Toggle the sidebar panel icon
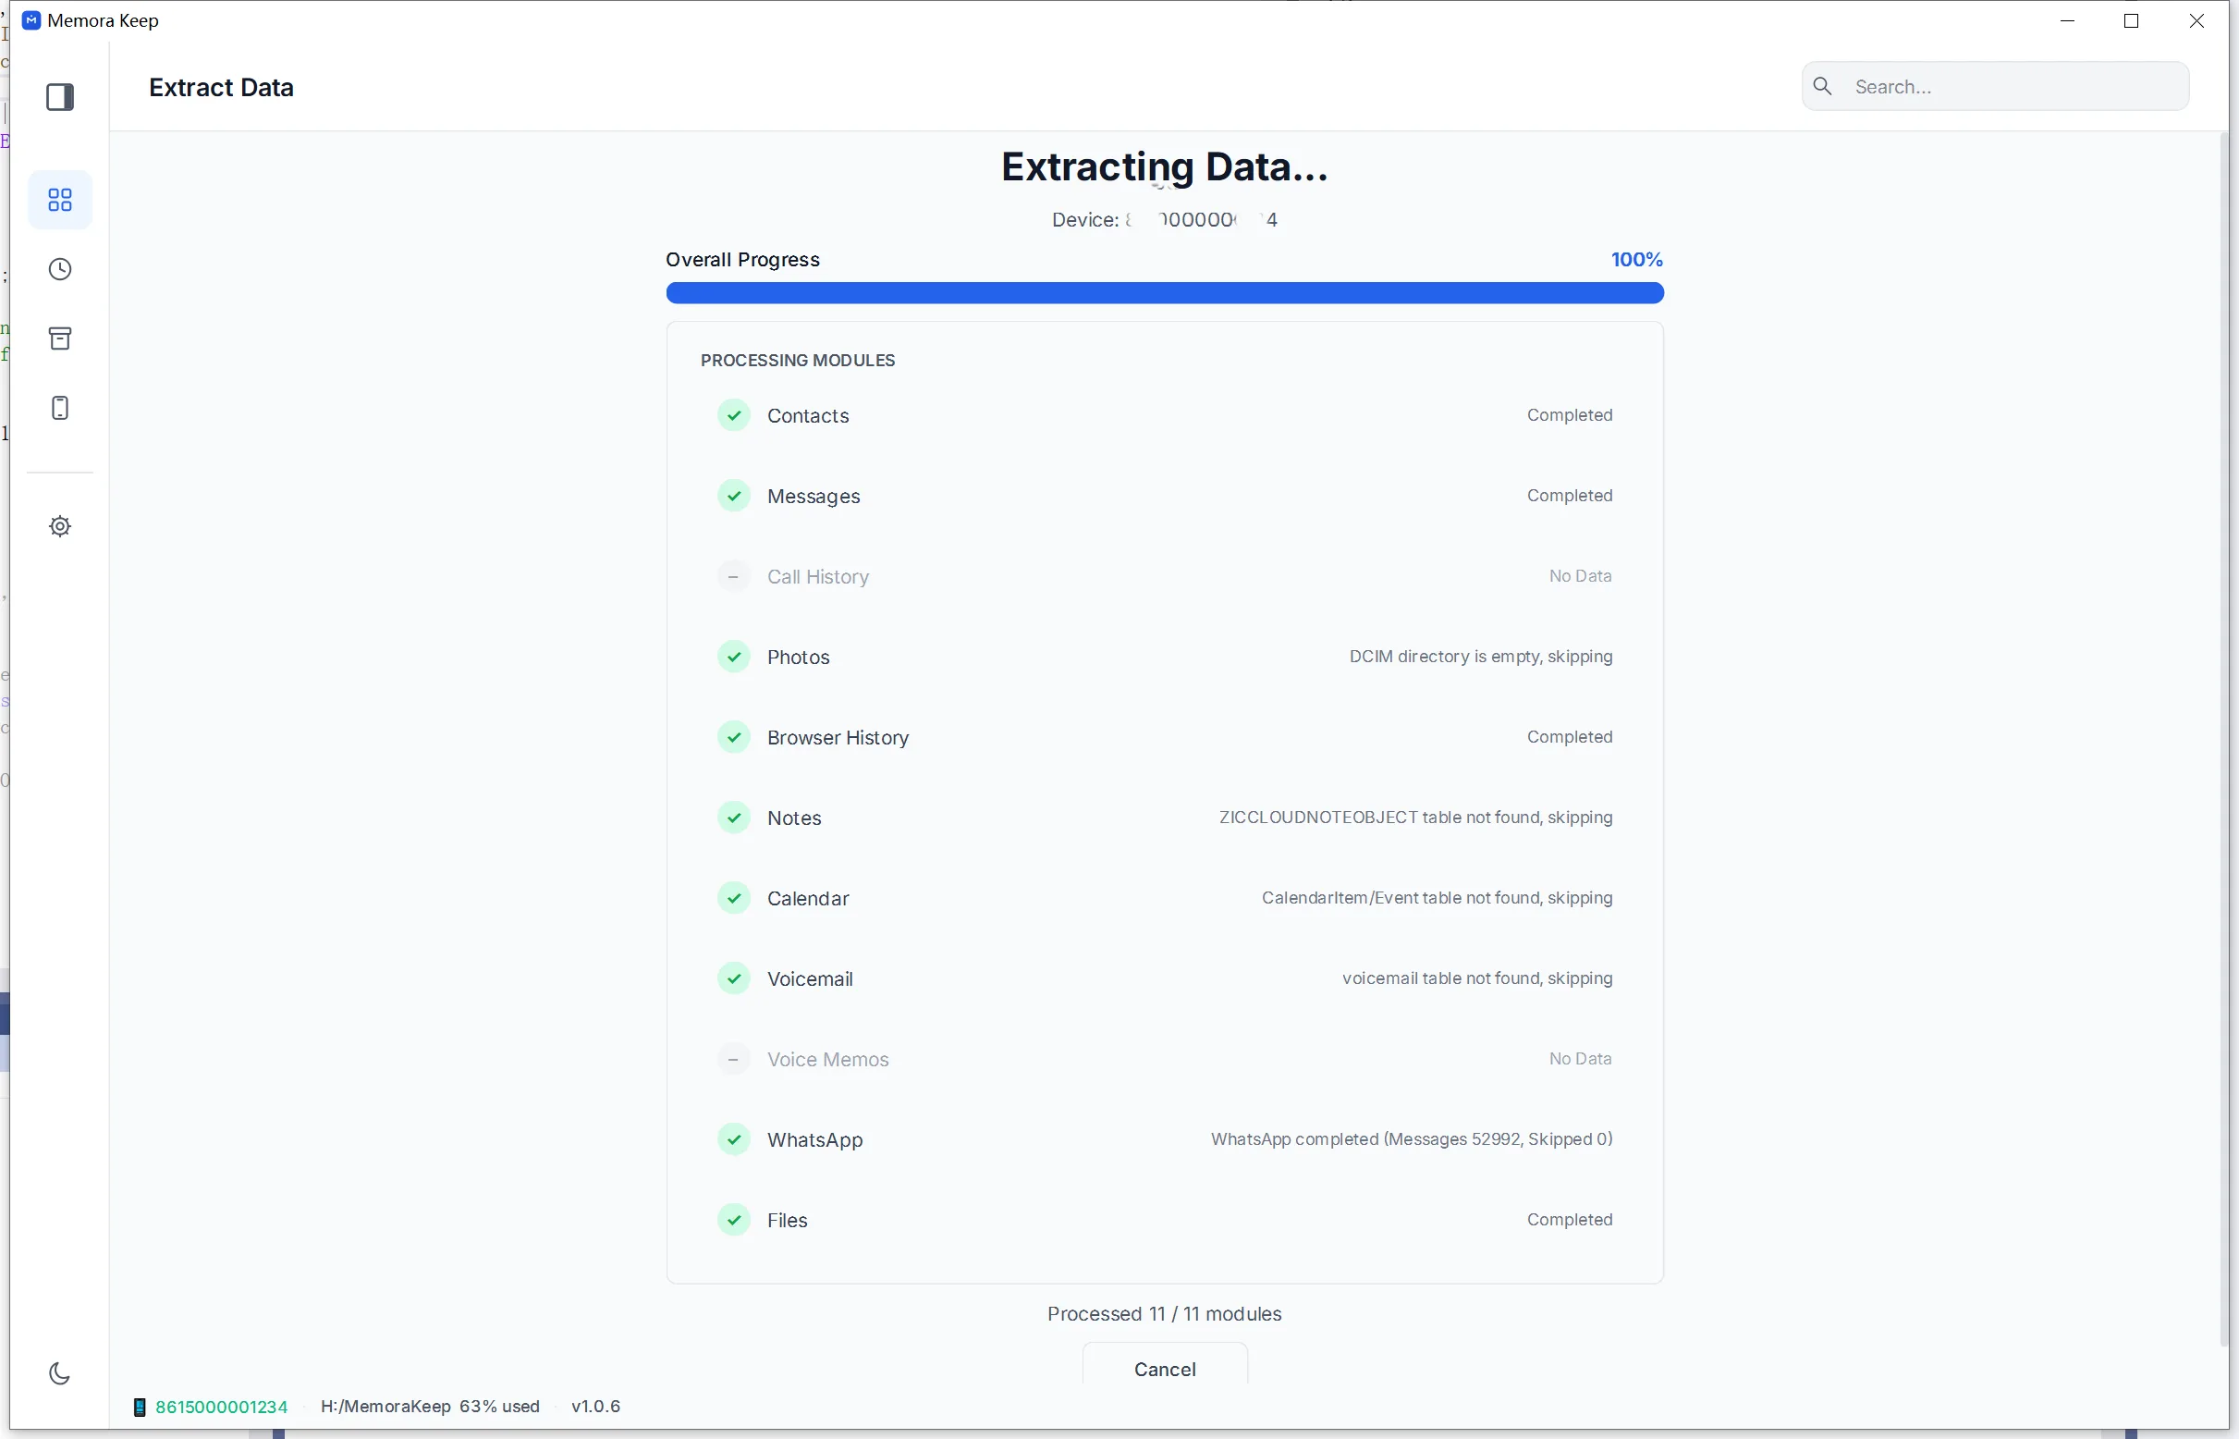Screen dimensions: 2239x1439 (x=60, y=97)
